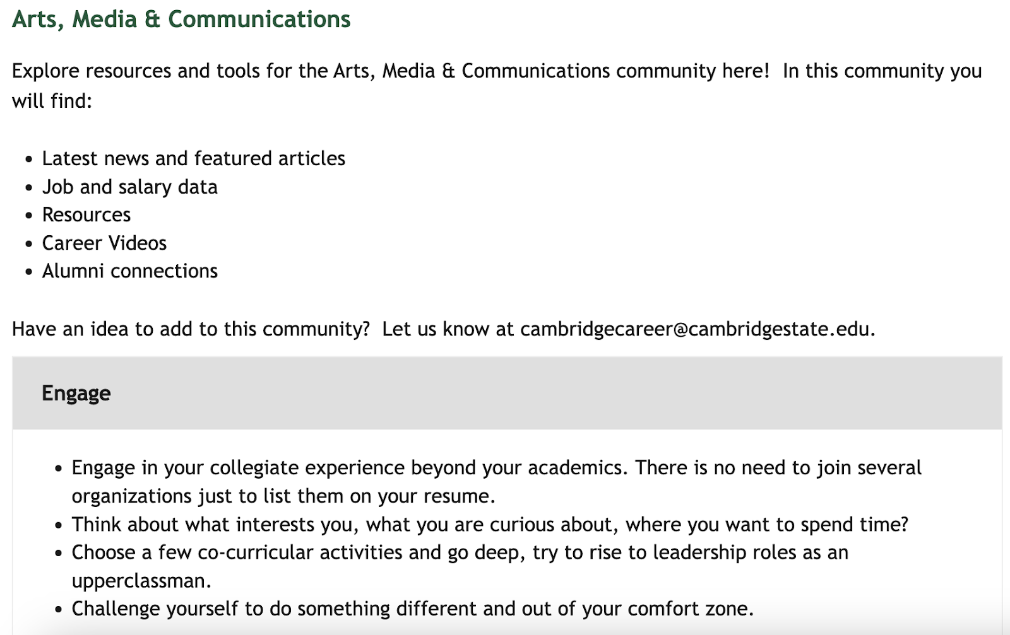This screenshot has width=1010, height=635.
Task: Select the Alumni connections list item
Action: pyautogui.click(x=129, y=271)
